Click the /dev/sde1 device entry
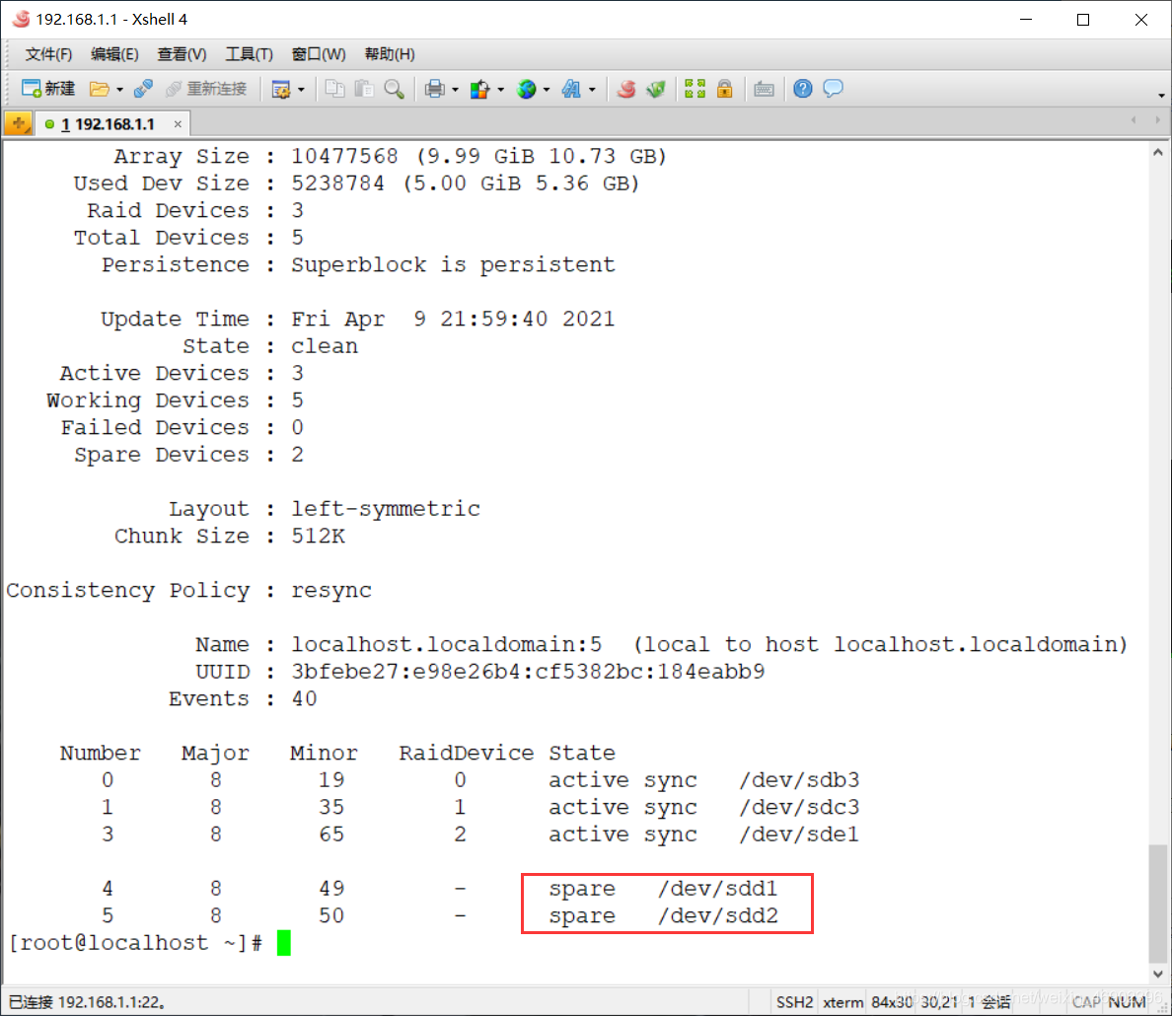1172x1016 pixels. pyautogui.click(x=799, y=834)
